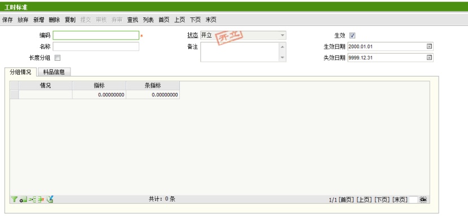Click the insert row icon in grid footer
The image size is (468, 223).
click(32, 199)
